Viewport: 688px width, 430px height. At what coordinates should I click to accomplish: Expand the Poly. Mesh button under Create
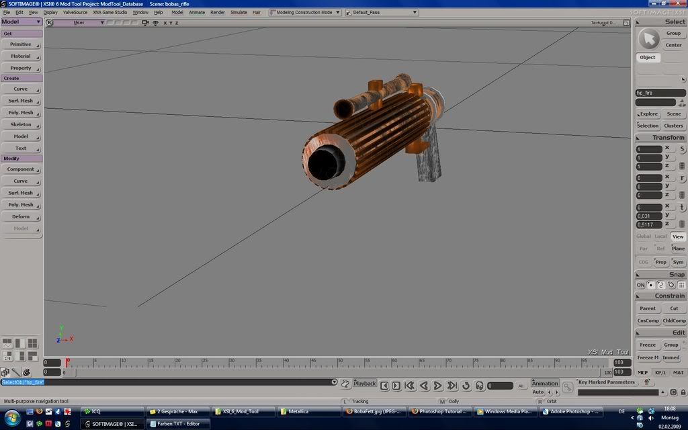[x=21, y=113]
